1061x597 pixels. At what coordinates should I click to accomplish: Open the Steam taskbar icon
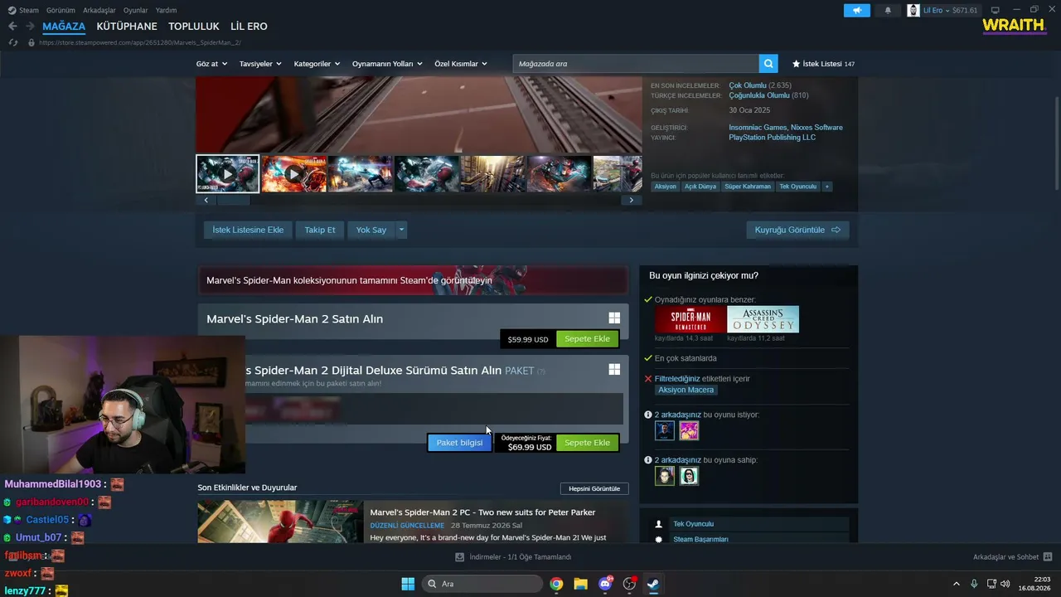pyautogui.click(x=653, y=584)
